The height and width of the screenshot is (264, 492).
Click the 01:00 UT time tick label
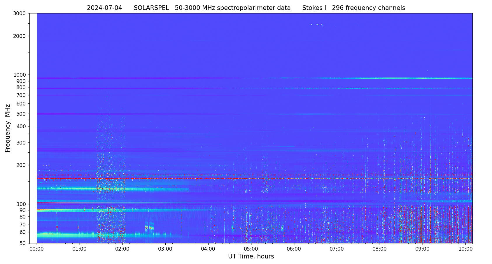(x=79, y=249)
